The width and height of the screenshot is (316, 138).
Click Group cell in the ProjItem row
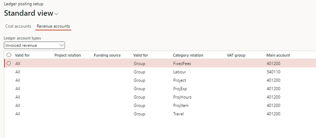(139, 105)
